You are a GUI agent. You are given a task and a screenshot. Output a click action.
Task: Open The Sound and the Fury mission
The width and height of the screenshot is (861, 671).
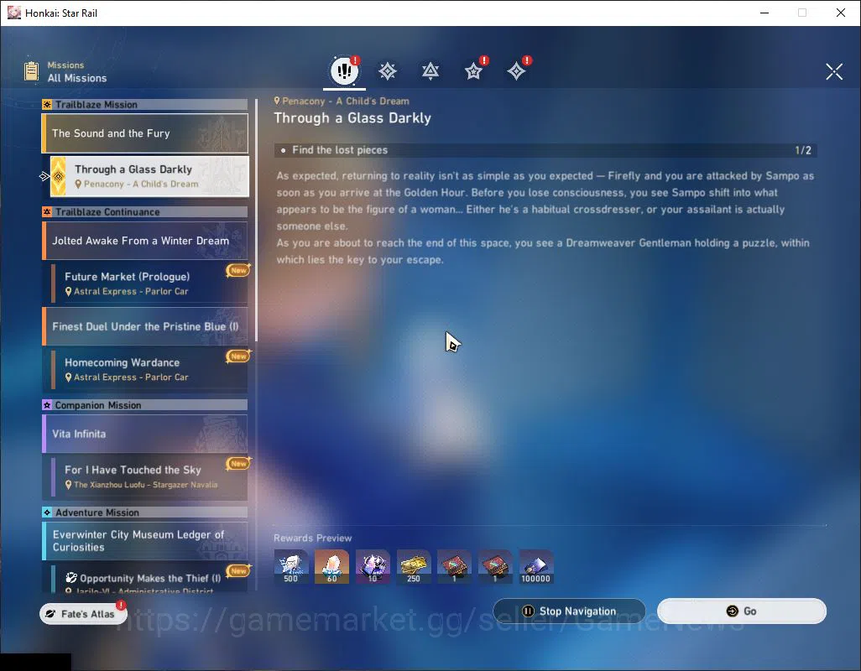point(145,133)
